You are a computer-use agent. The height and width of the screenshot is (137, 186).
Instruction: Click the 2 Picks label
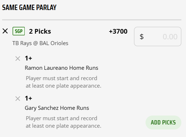[x=40, y=31]
